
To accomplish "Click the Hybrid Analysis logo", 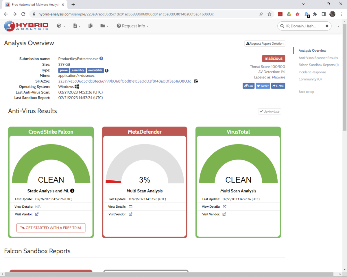I will click(26, 26).
